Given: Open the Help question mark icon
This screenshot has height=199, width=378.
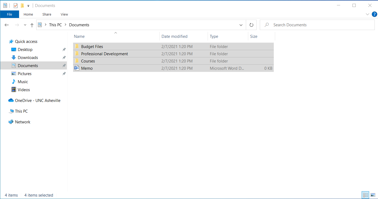Looking at the screenshot, I should click(374, 14).
